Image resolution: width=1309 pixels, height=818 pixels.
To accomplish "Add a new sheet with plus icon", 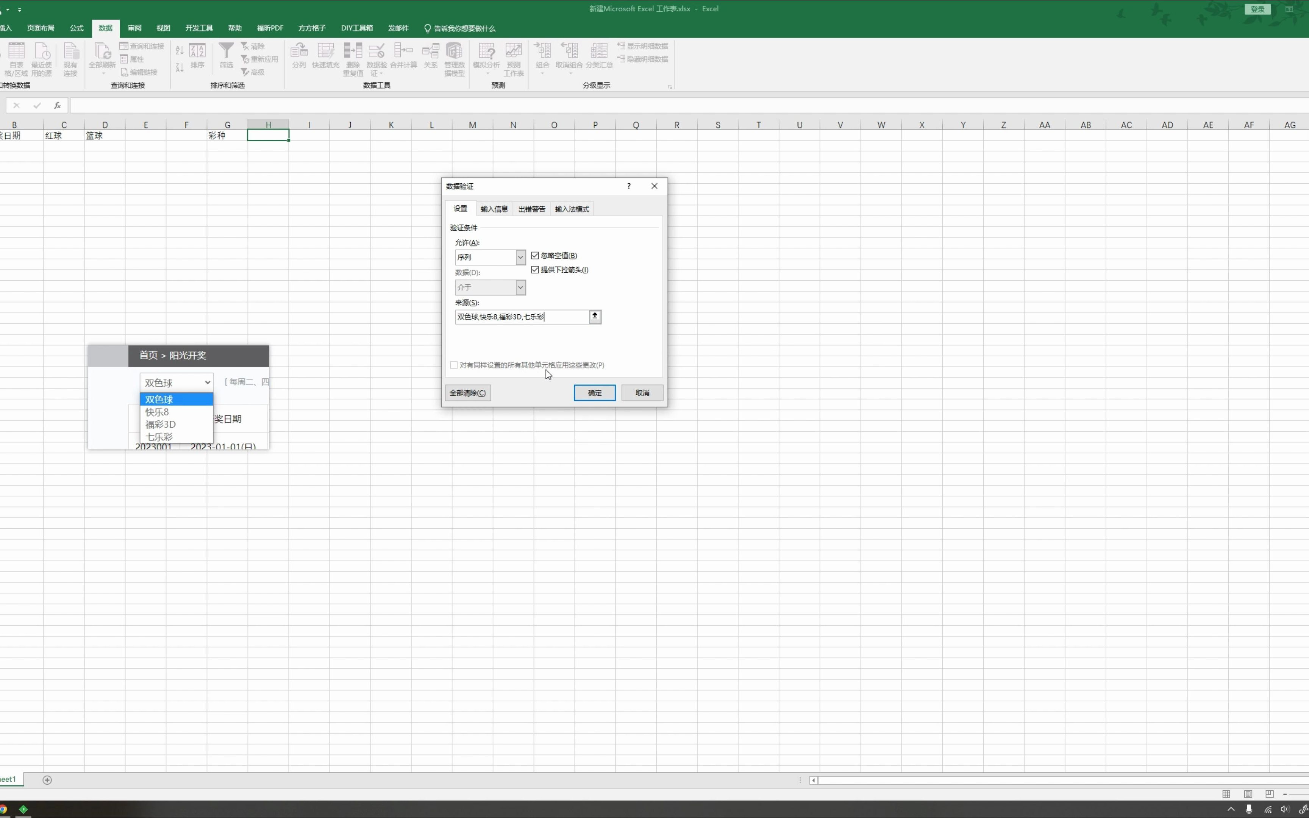I will 47,780.
